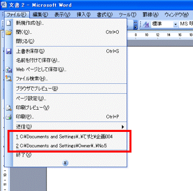Open the 罫線(A) menu
Screen dimensions: 193x191
[150, 14]
